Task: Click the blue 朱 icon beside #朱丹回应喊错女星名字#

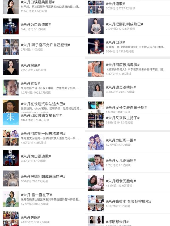Action: click(x=11, y=119)
